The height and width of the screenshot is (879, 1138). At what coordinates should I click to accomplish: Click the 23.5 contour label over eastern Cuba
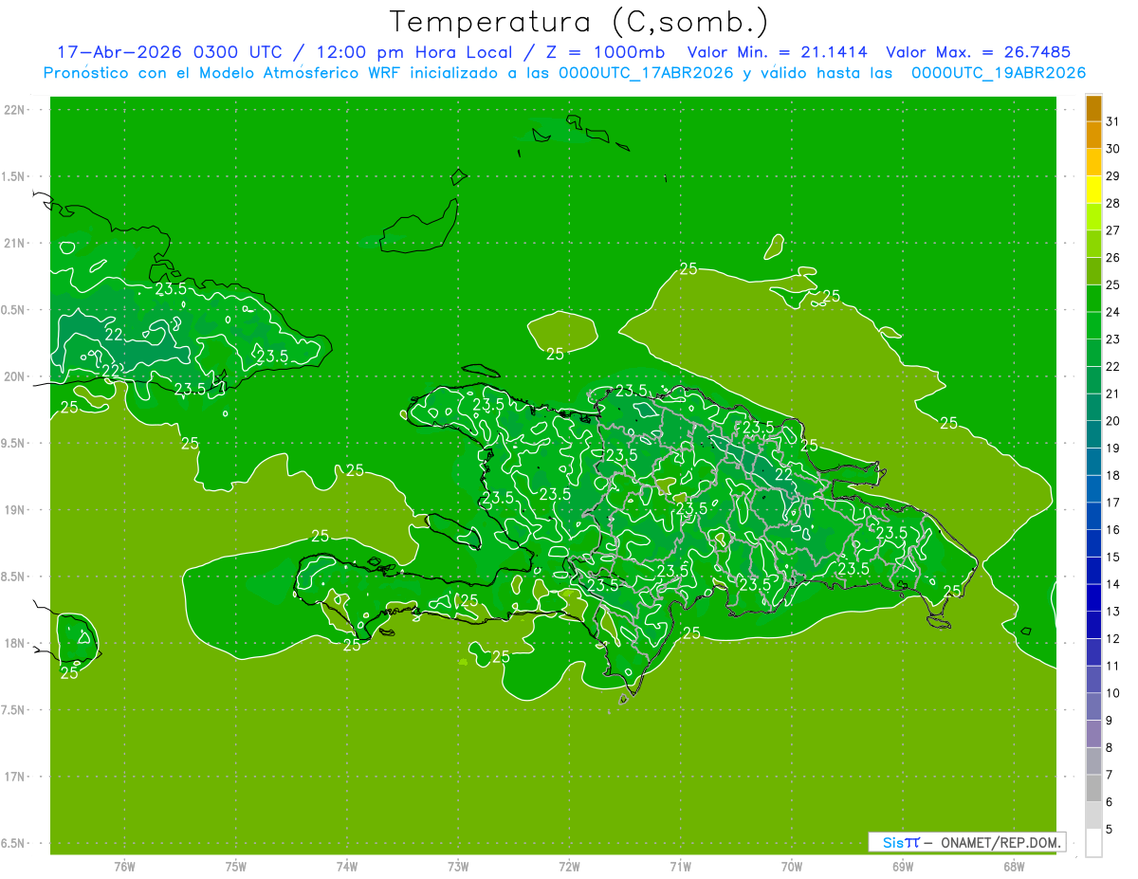[272, 356]
